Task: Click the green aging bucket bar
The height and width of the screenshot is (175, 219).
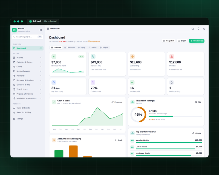Action: [59, 154]
